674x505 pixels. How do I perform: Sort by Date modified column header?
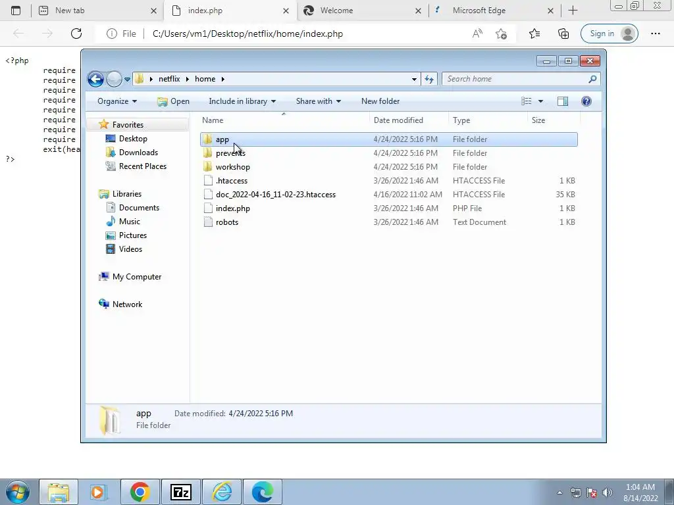[398, 120]
